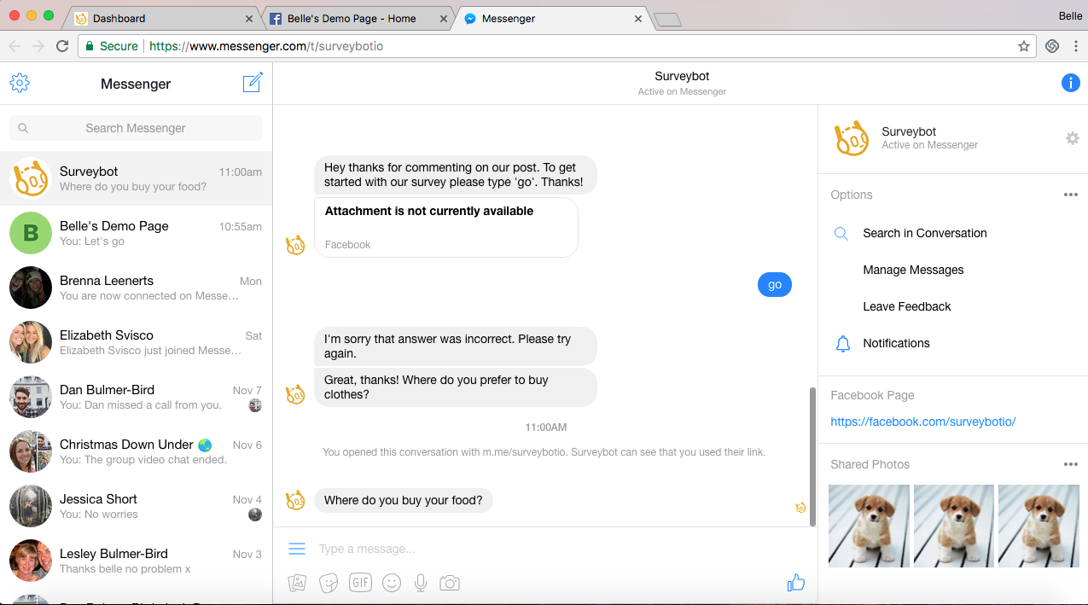
Task: Send a thumbs-up like
Action: coord(795,583)
